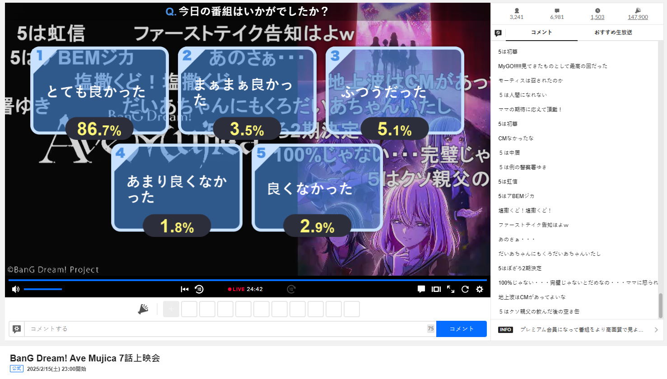Click the 75 character counter
The image size is (667, 379).
click(431, 329)
